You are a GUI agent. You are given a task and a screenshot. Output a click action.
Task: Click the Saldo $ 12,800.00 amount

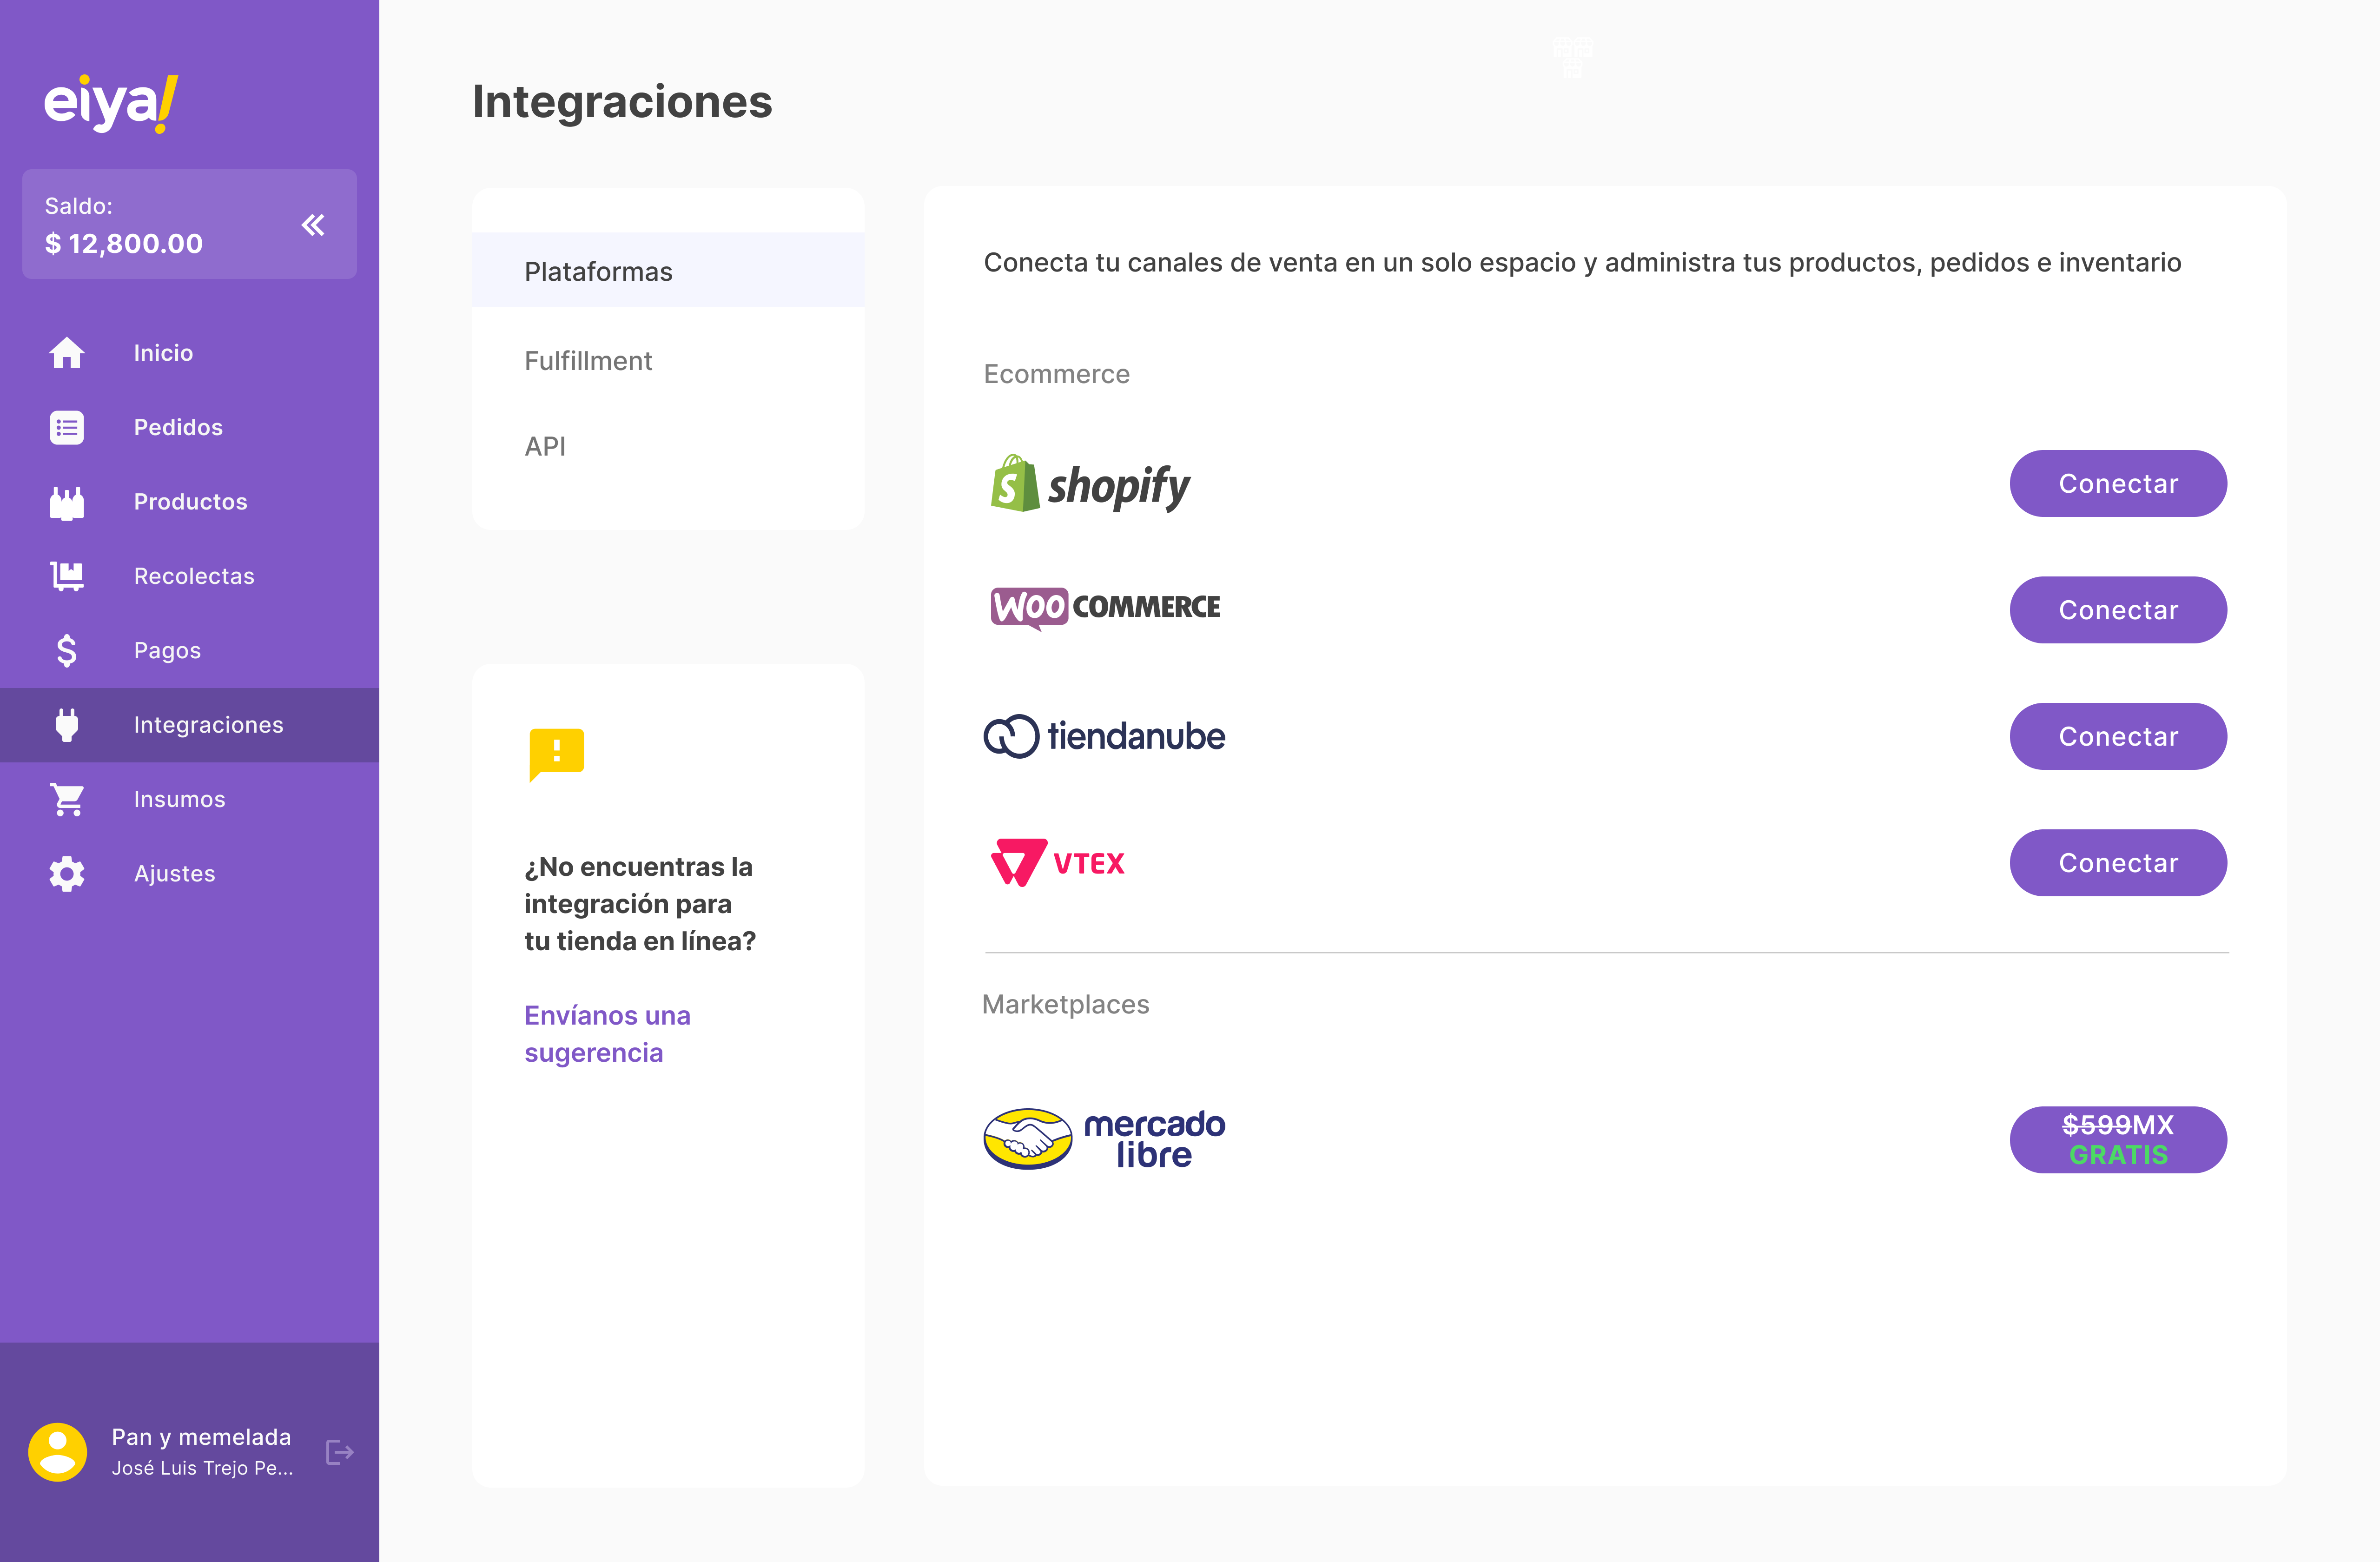point(124,243)
